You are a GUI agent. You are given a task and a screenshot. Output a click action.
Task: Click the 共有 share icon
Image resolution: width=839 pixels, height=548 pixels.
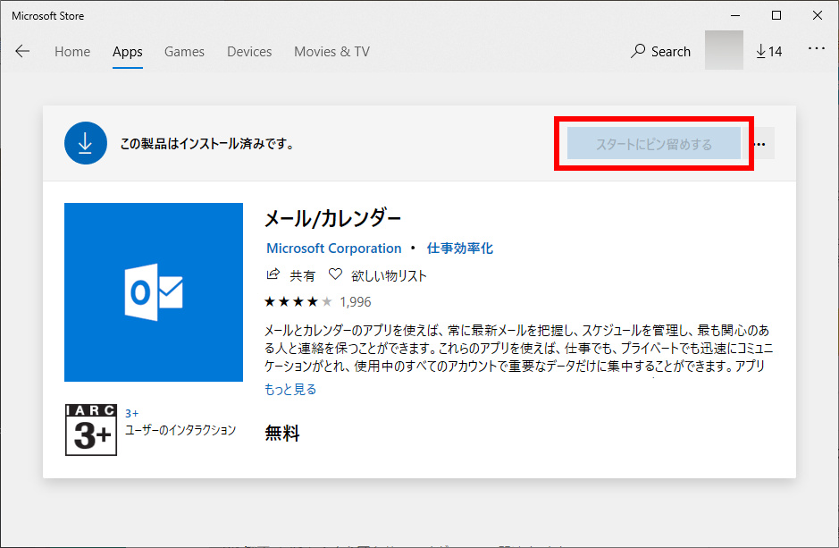pyautogui.click(x=273, y=274)
